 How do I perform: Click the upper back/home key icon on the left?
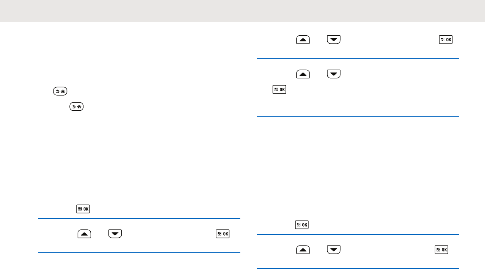(60, 91)
